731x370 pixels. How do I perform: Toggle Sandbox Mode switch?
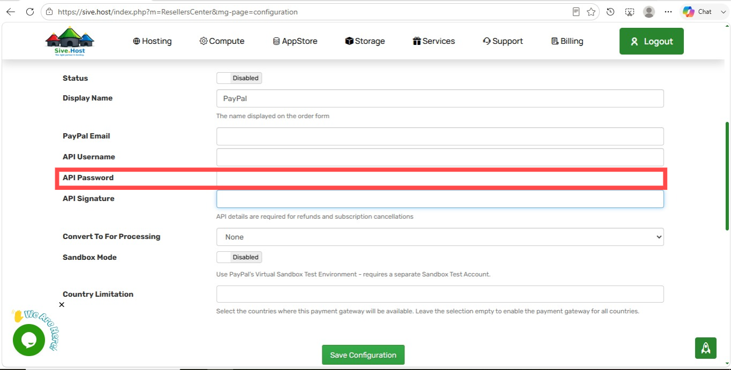coord(239,257)
